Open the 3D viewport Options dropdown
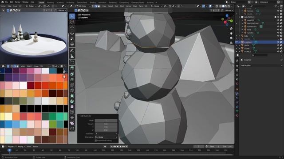Image resolution: width=284 pixels, height=159 pixels. (x=229, y=10)
